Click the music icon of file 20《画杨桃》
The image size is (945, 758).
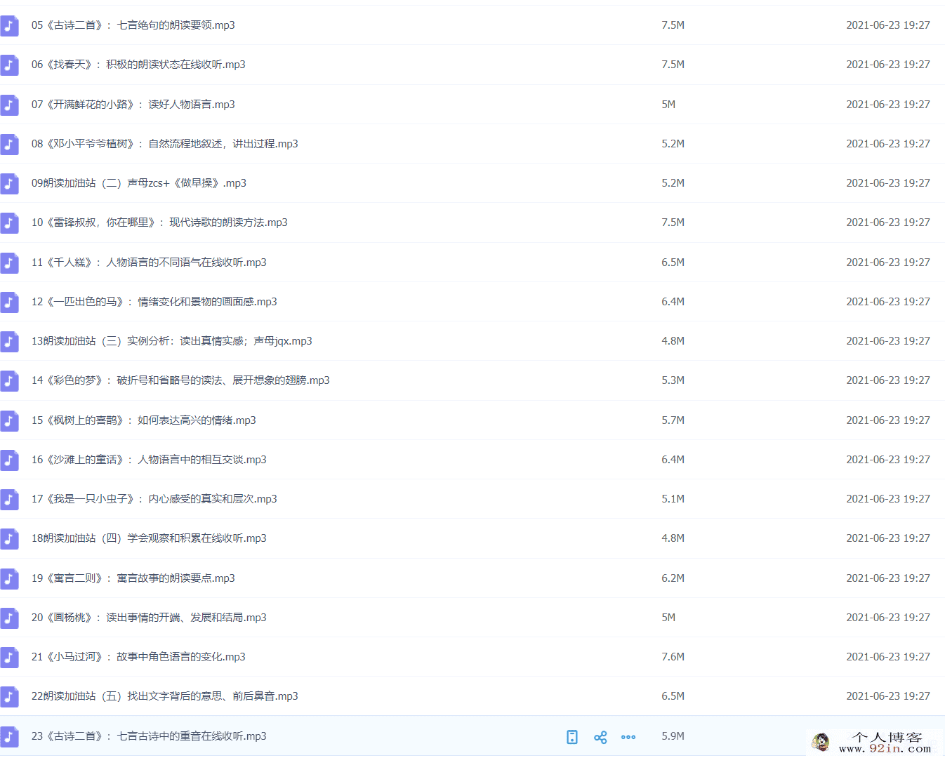(9, 618)
